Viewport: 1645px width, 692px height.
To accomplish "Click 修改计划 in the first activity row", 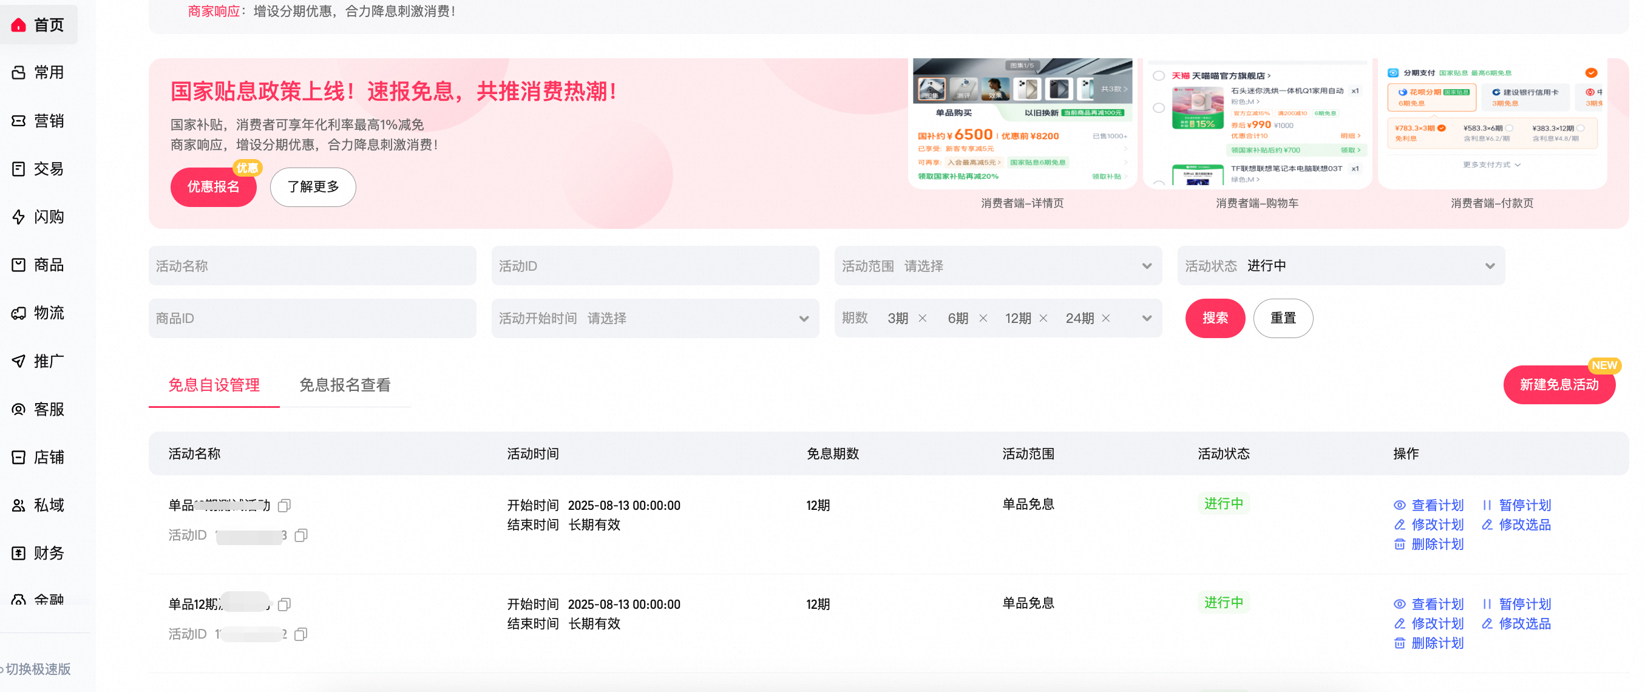I will tap(1428, 524).
